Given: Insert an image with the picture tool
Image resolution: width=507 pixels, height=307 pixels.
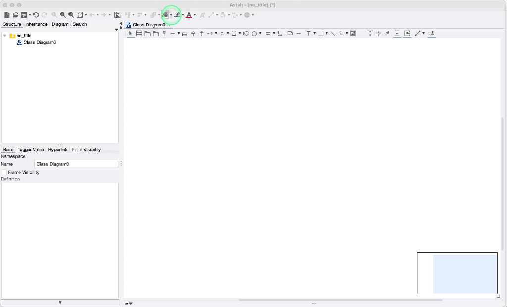Looking at the screenshot, I should tap(353, 33).
